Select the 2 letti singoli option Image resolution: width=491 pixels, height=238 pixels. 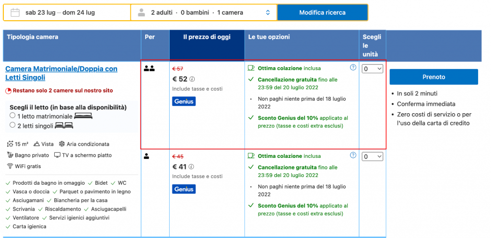[13, 125]
